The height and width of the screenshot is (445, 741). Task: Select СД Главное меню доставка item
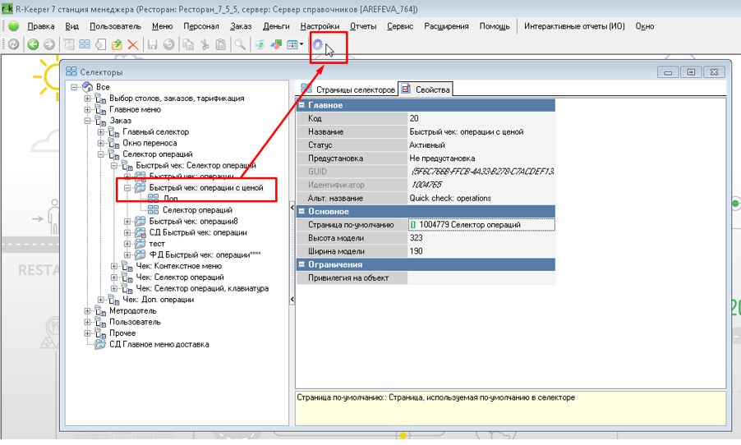point(159,344)
